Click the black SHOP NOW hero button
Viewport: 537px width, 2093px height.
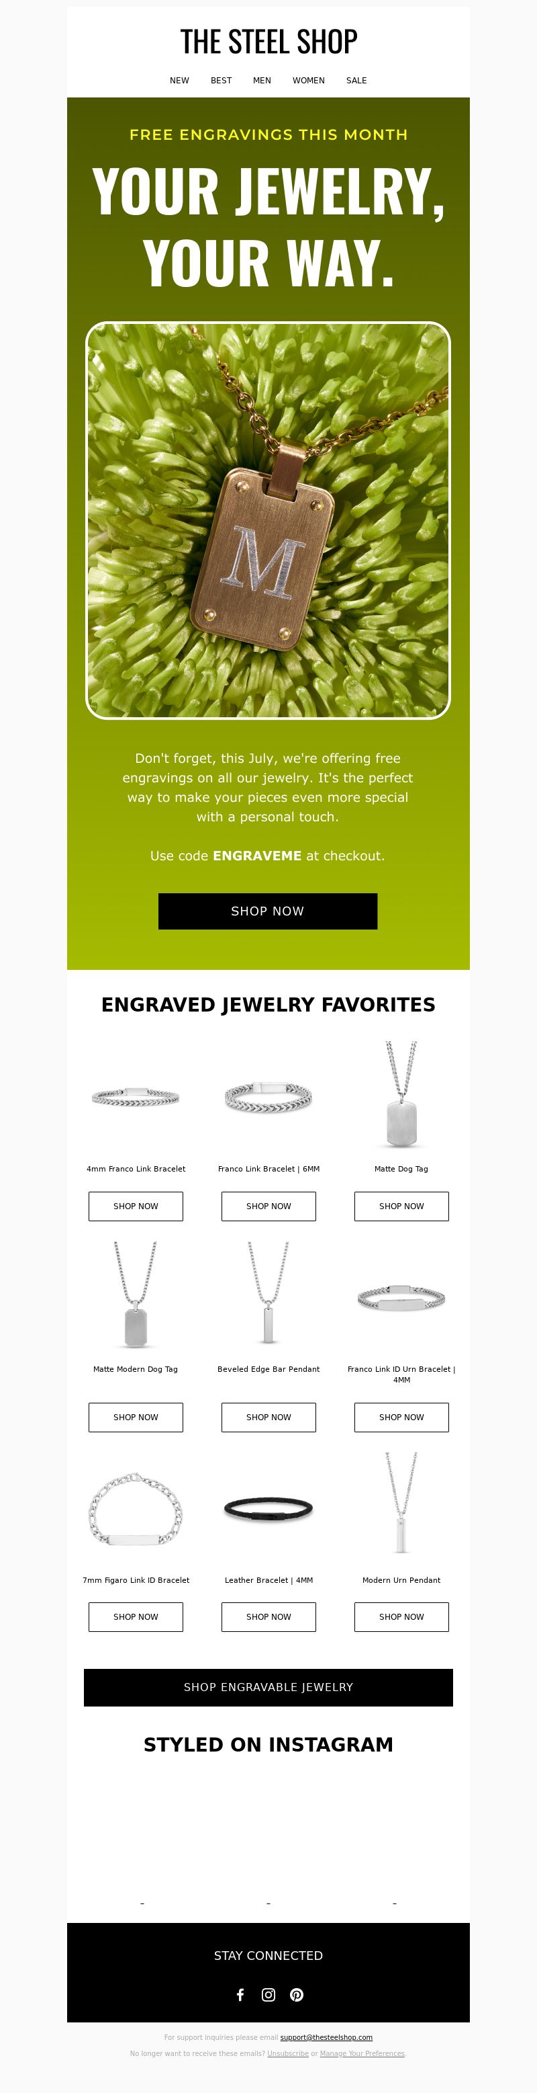coord(268,911)
